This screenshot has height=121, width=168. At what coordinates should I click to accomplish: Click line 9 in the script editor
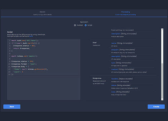click(44, 62)
